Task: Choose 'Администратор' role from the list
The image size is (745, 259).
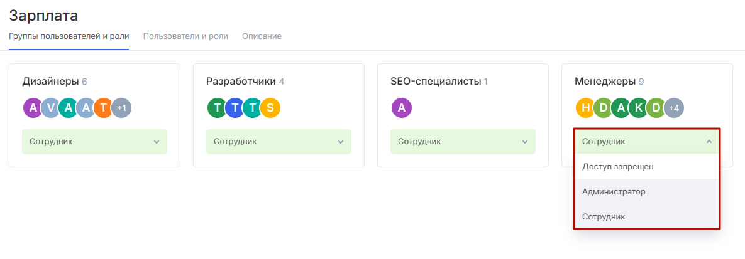Action: click(614, 191)
